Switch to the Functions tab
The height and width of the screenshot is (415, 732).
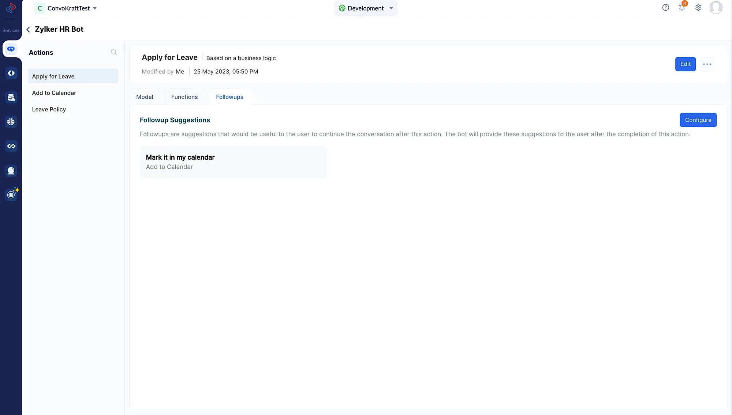click(x=184, y=97)
